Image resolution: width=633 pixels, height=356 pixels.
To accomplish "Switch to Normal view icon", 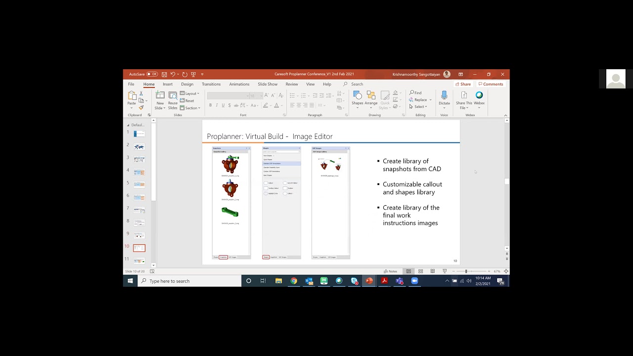I will 408,271.
